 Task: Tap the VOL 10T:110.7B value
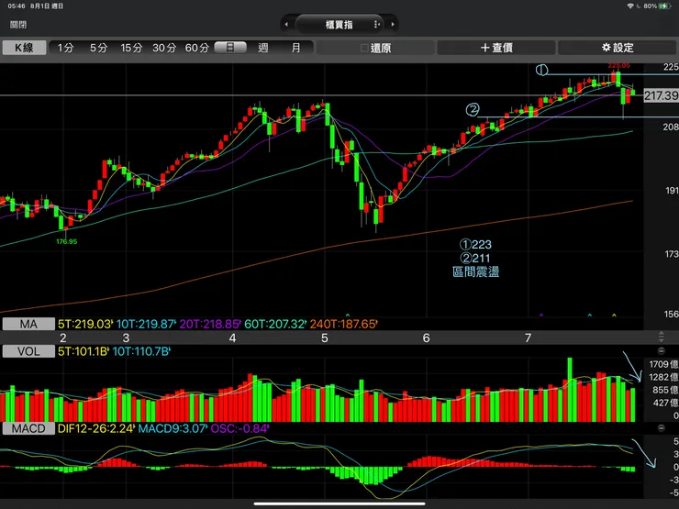tap(141, 351)
